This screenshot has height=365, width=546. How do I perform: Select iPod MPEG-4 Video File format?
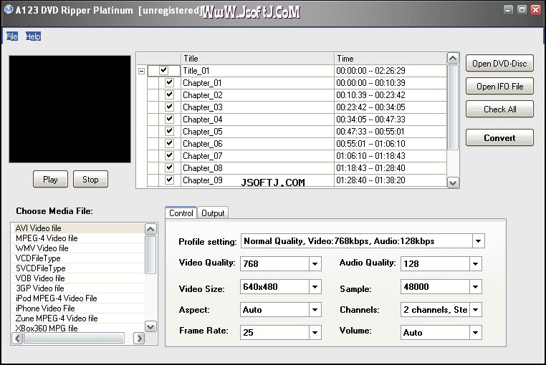pos(78,298)
